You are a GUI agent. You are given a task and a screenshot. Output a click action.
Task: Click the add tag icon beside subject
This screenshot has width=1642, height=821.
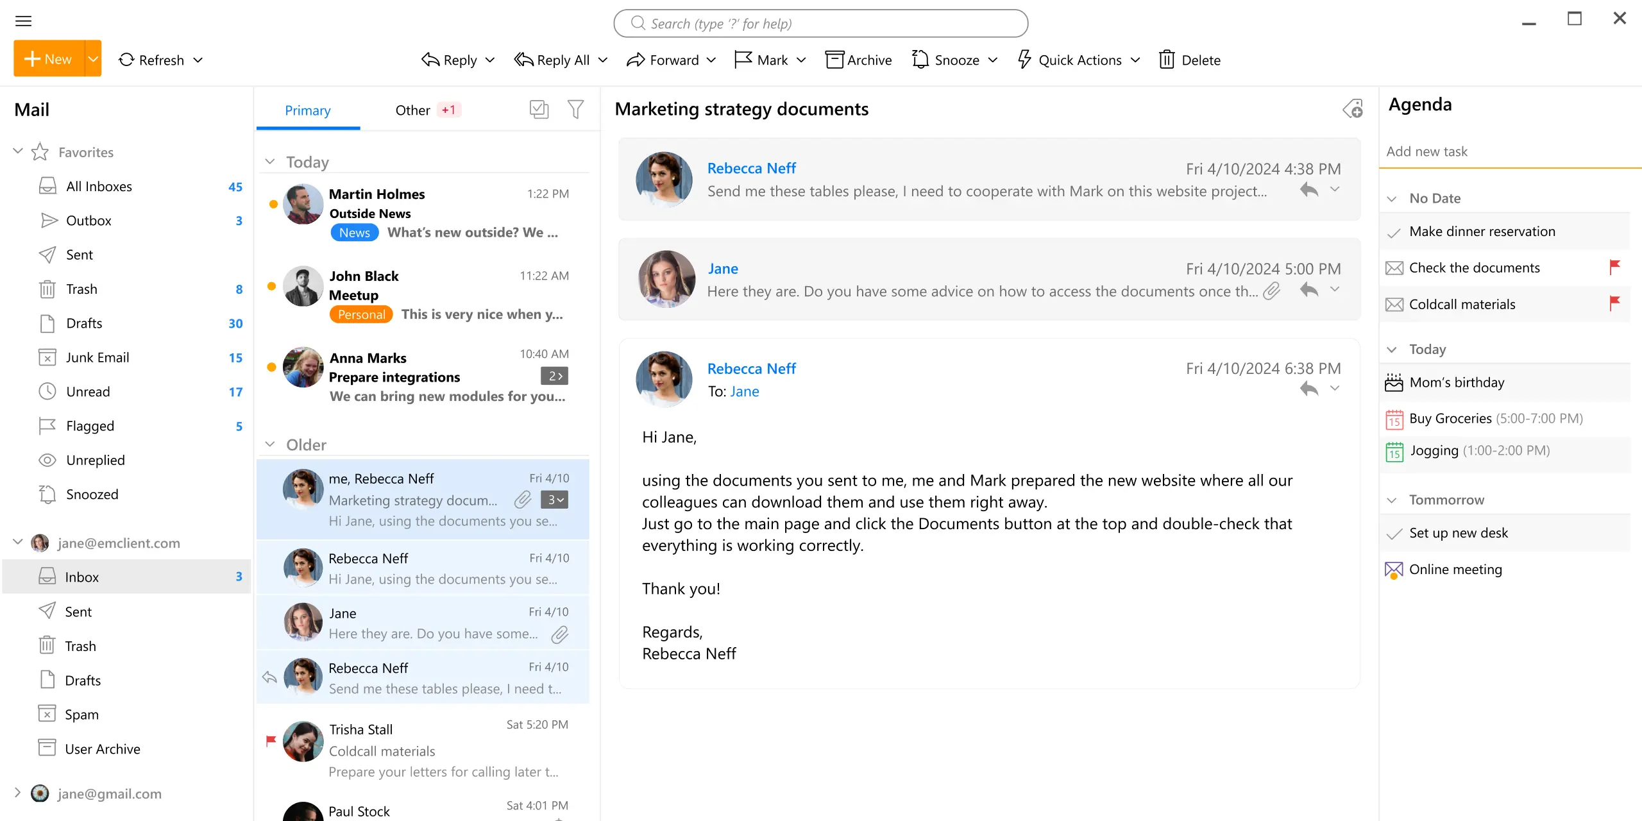tap(1353, 109)
